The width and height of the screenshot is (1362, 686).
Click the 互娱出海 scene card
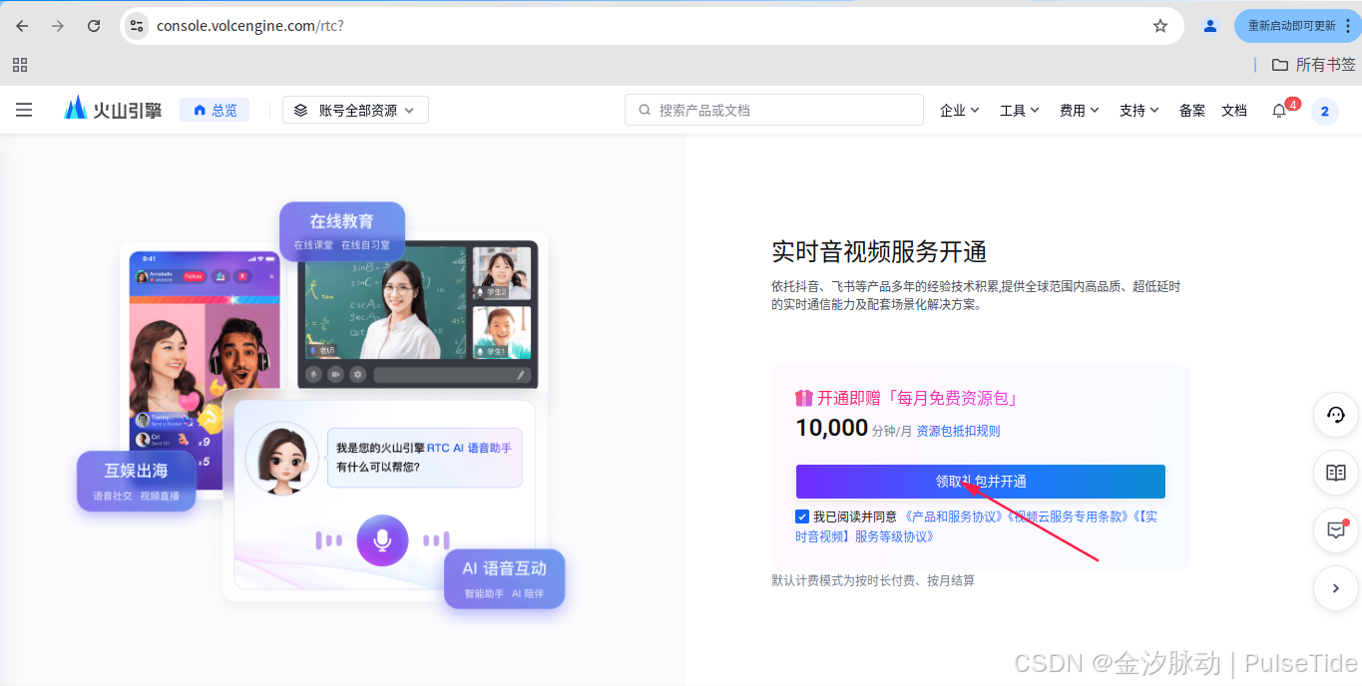pos(137,481)
